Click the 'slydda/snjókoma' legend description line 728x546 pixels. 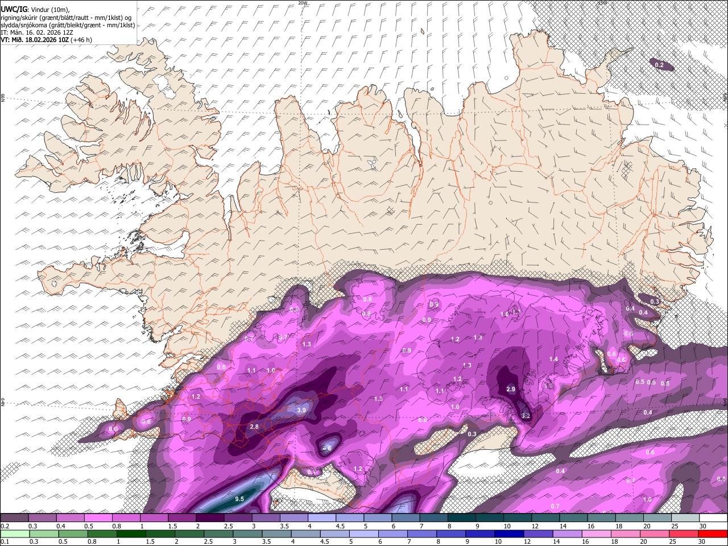(68, 25)
